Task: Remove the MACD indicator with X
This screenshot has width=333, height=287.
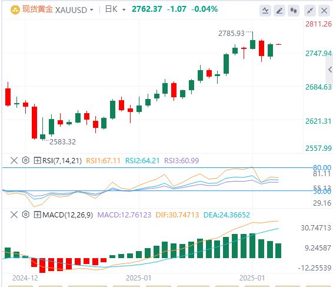Action: click(x=14, y=215)
